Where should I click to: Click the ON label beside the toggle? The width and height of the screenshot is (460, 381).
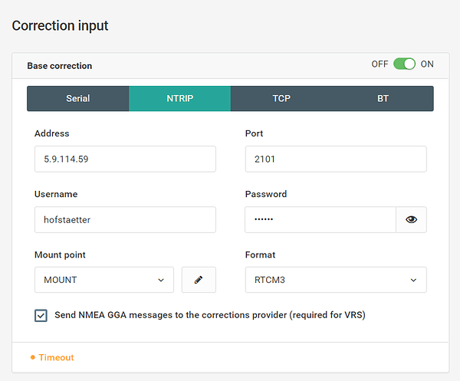click(427, 64)
